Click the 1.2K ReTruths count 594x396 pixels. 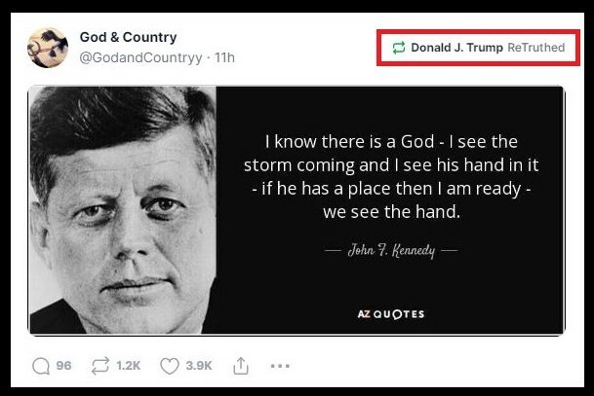click(x=129, y=366)
